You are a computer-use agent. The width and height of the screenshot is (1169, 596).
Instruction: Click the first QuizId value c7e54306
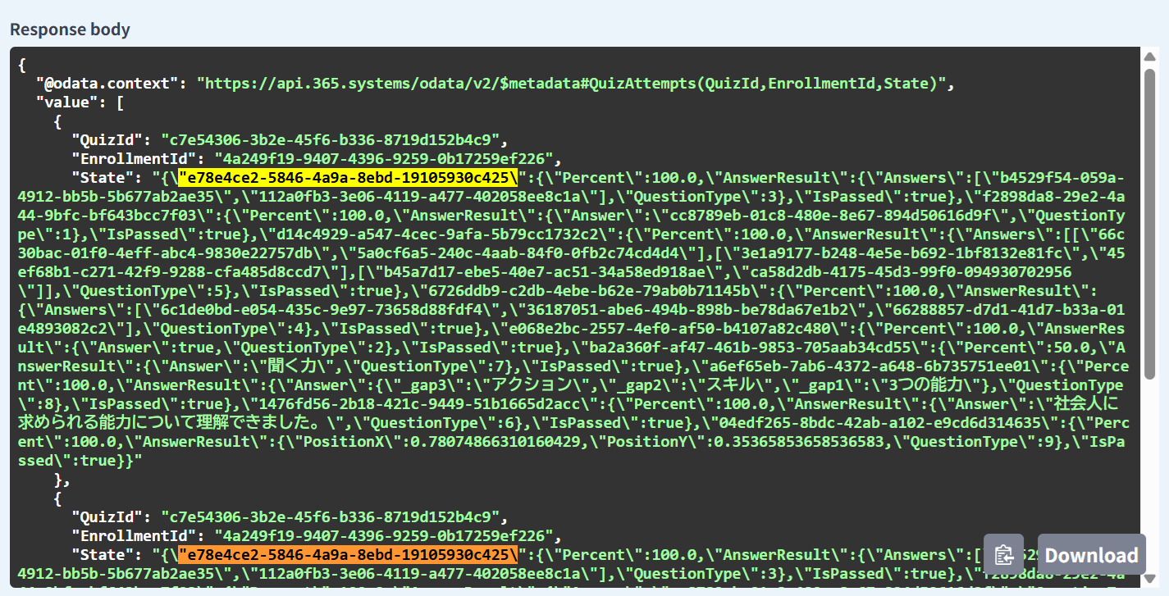pos(329,139)
